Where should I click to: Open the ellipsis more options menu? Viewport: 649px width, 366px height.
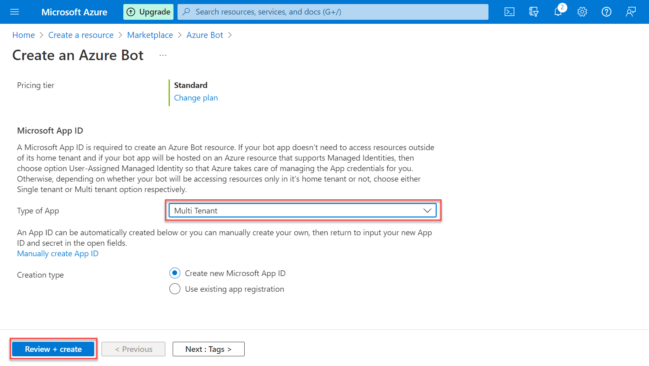[163, 55]
